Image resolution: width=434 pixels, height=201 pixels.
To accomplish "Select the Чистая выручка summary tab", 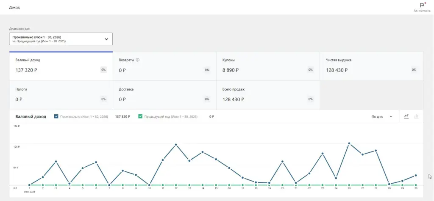I will click(371, 66).
